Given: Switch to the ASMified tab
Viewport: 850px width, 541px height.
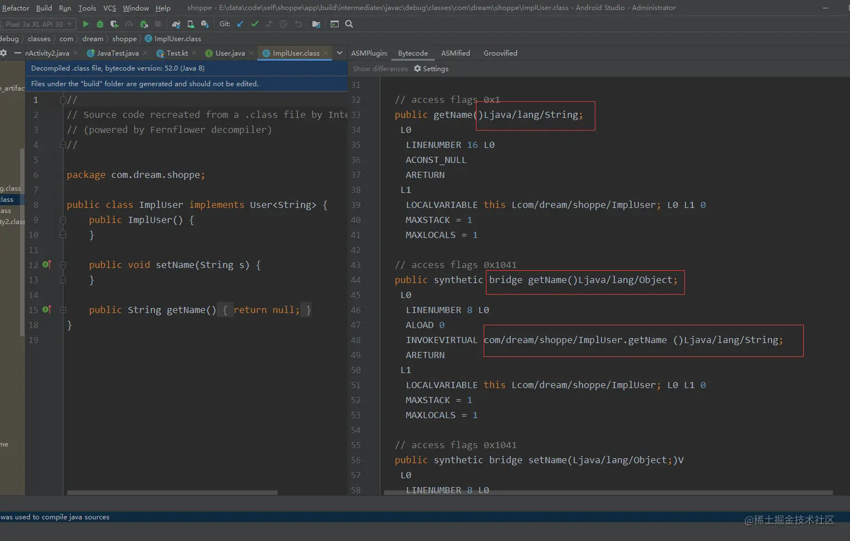Looking at the screenshot, I should tap(455, 53).
